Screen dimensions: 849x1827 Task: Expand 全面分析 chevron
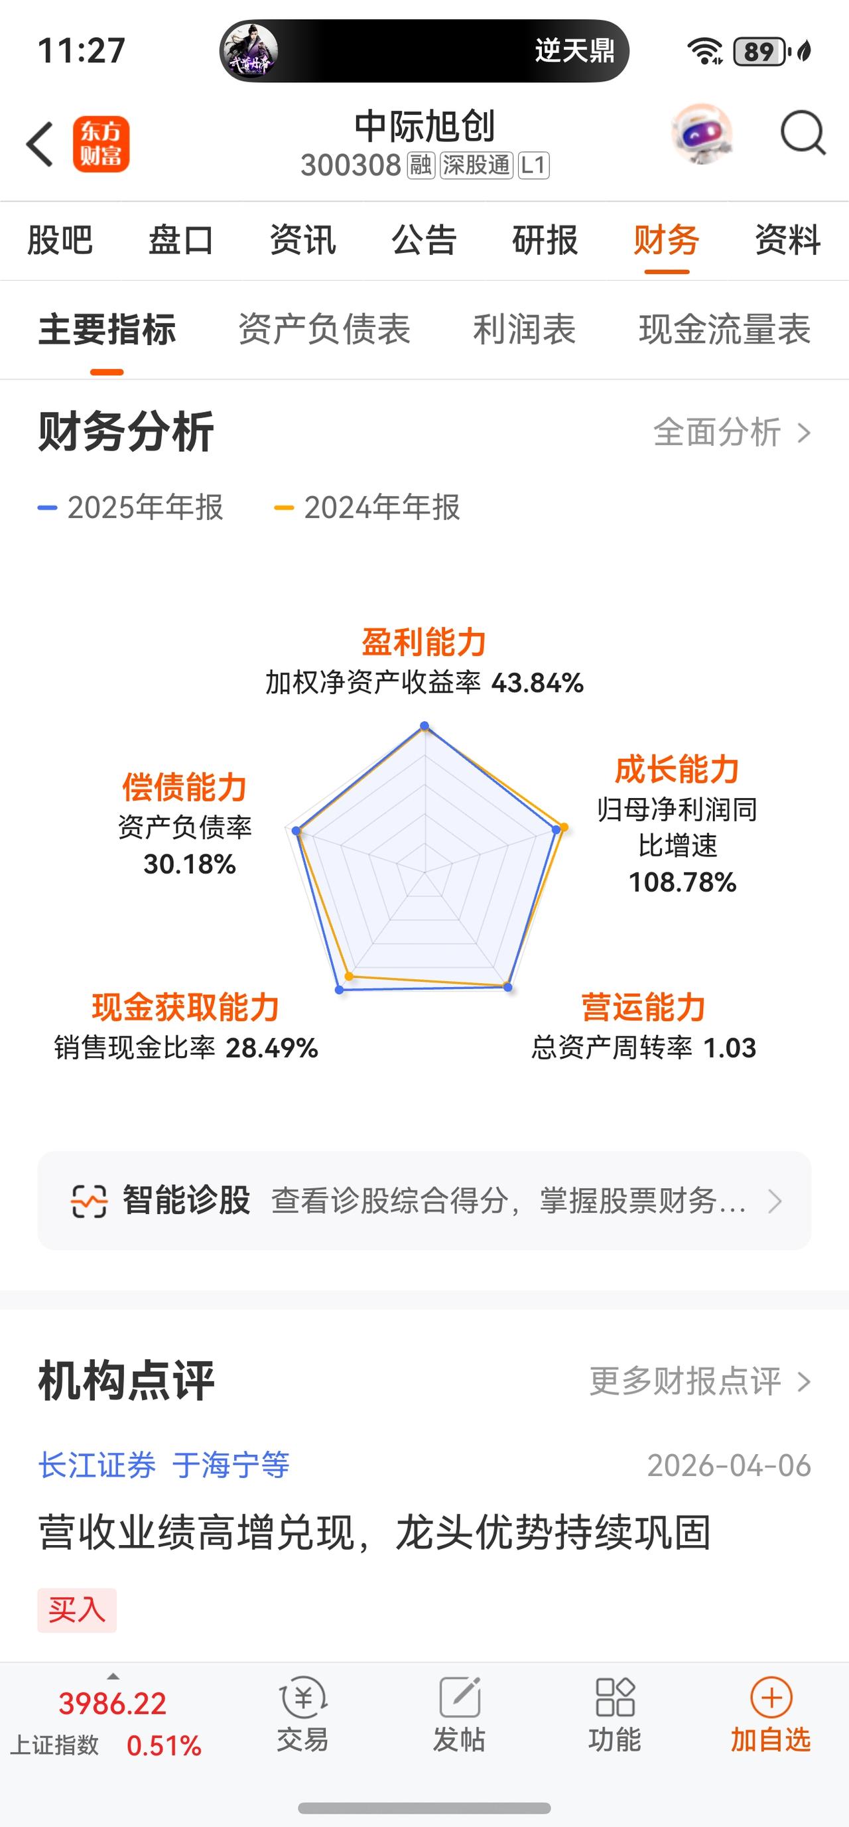pyautogui.click(x=804, y=432)
